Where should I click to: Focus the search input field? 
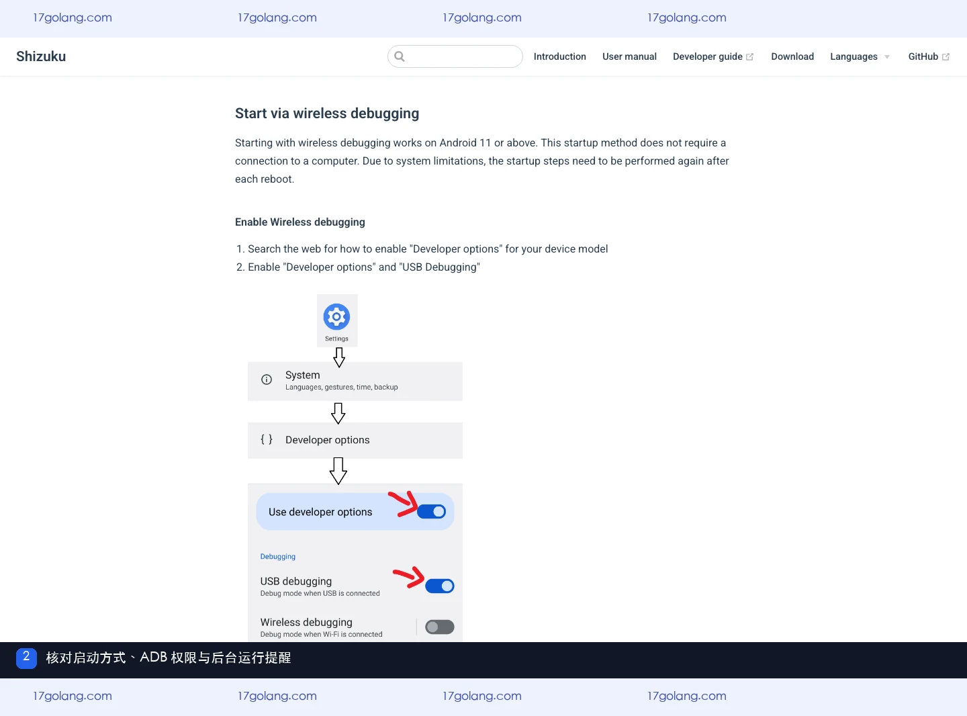point(455,56)
